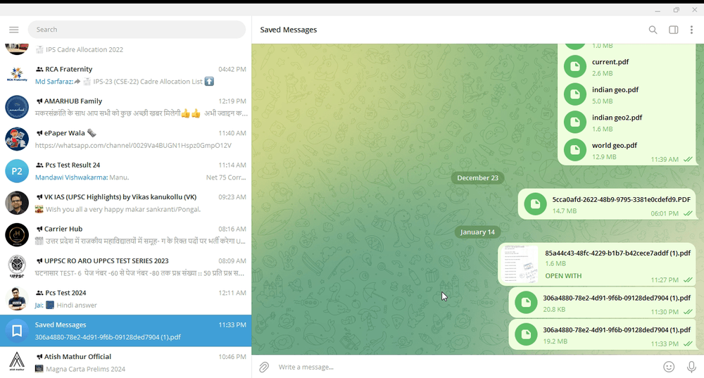704x378 pixels.
Task: Search within Saved Messages chat
Action: coord(653,30)
